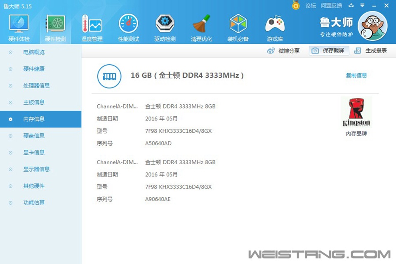Open the 硬件体检 hardware checkup icon
Viewport: 396px width, 264px height.
click(x=19, y=28)
